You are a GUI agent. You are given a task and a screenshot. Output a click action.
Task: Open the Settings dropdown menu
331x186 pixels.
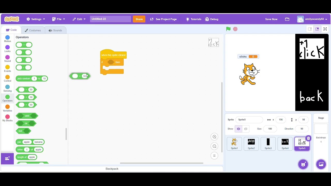click(x=36, y=19)
